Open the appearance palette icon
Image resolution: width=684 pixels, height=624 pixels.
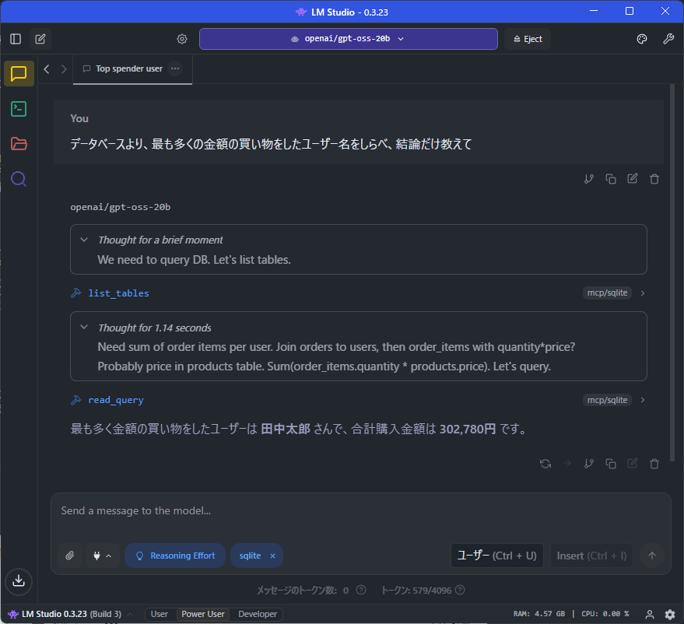(x=642, y=39)
